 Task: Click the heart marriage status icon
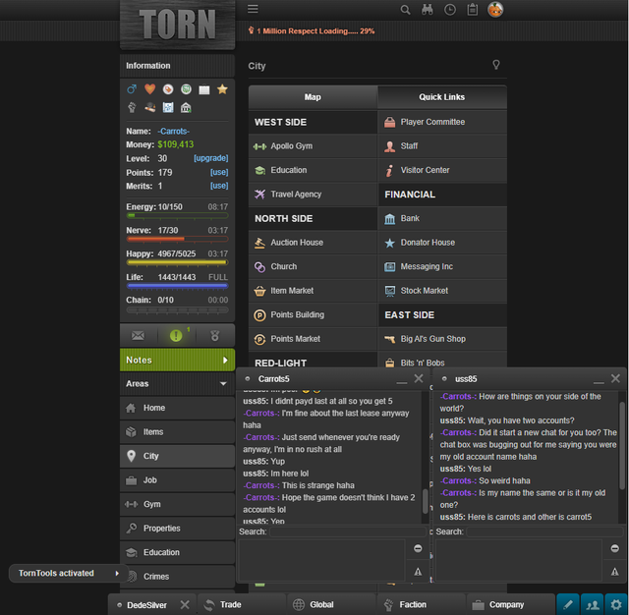click(149, 89)
